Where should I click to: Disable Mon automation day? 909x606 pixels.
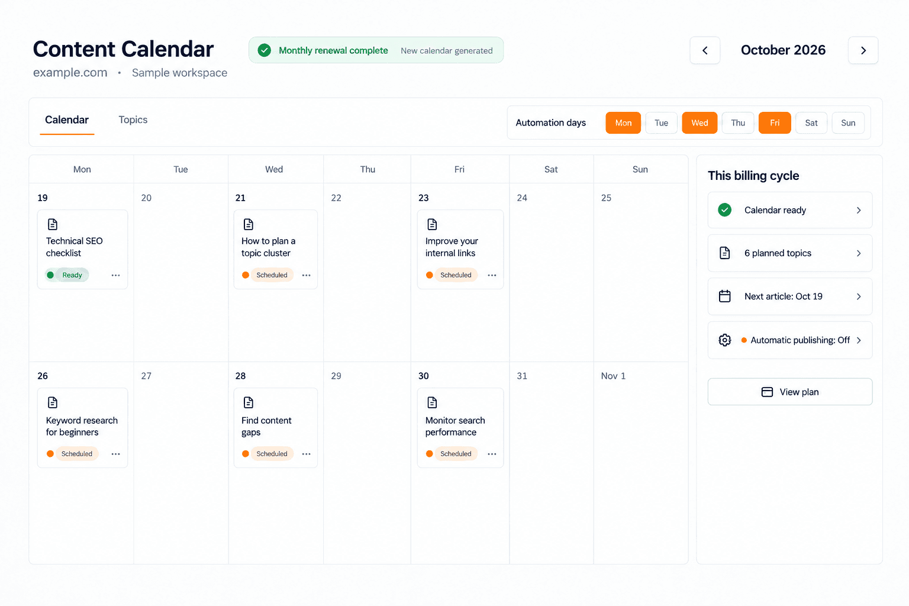tap(623, 123)
